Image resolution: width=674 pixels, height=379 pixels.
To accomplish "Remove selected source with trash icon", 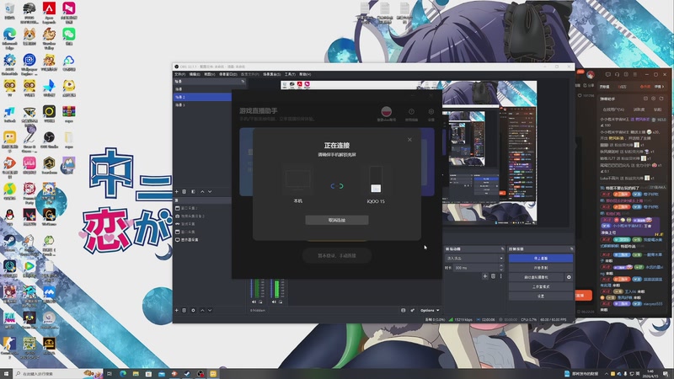I will 185,310.
